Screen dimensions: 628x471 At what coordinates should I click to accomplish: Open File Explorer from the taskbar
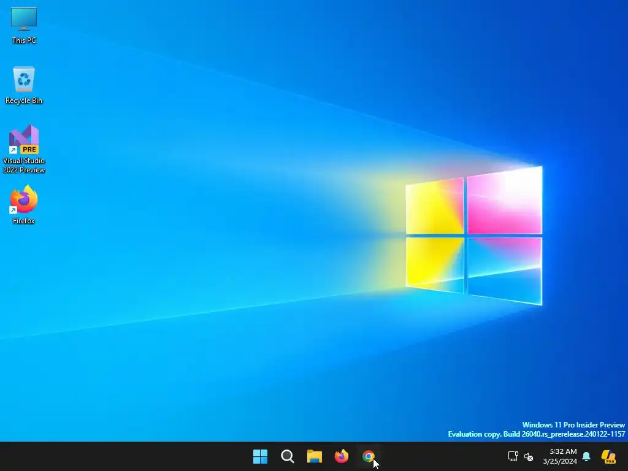tap(315, 456)
